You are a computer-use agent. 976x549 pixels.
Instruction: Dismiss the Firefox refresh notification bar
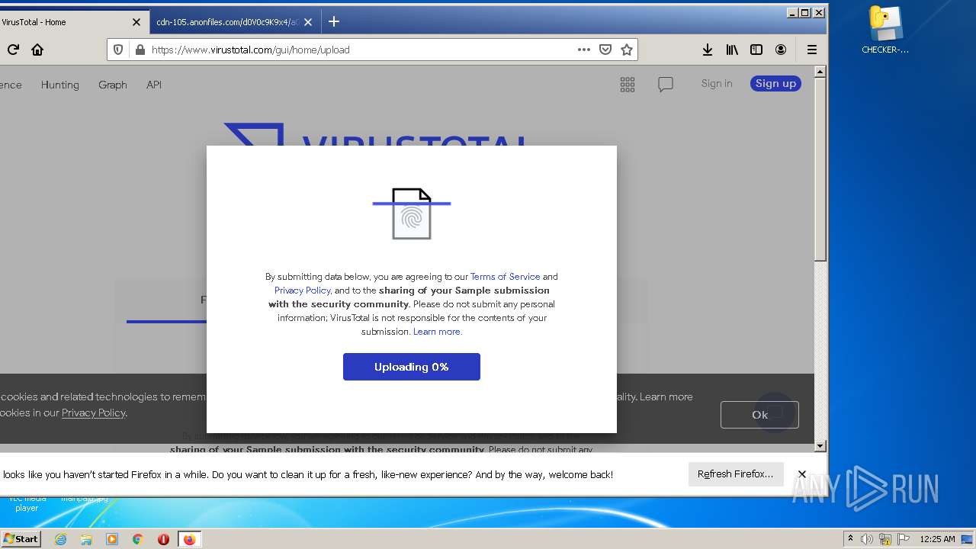[x=802, y=474]
